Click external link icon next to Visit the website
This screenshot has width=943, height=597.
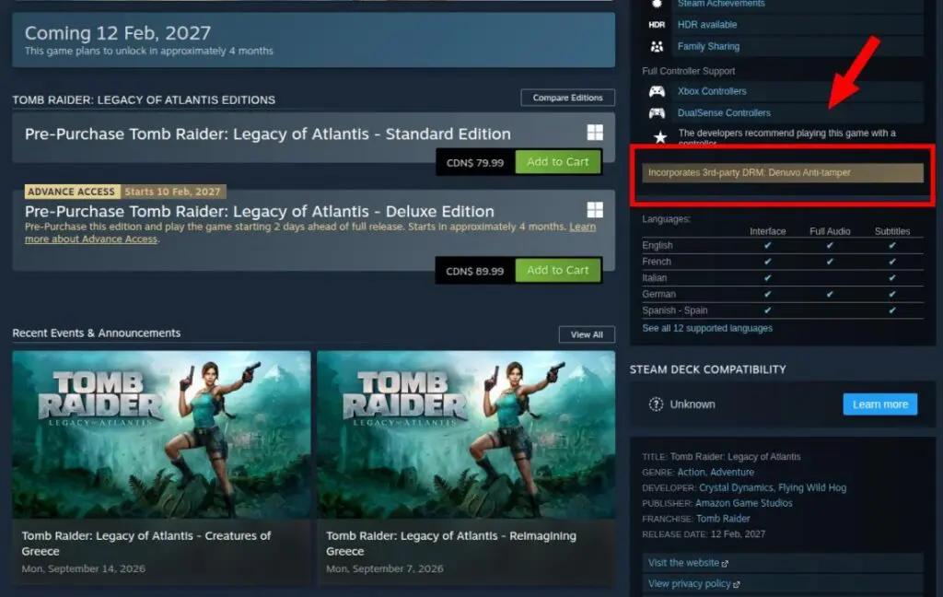pos(725,564)
